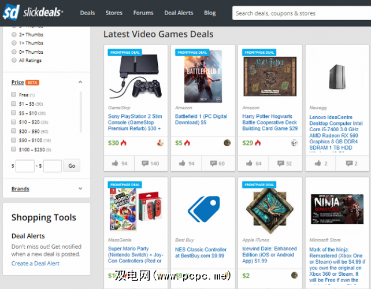Collapse the Price filter section

click(80, 82)
